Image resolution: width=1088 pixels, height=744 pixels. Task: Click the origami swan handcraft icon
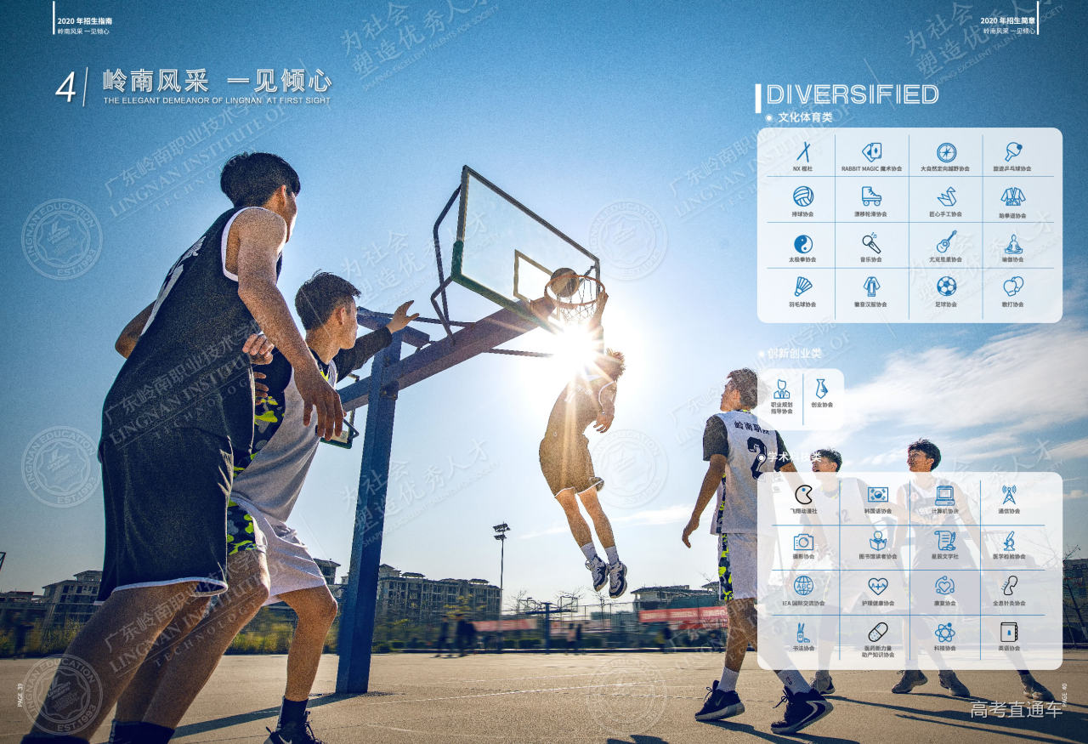(x=946, y=196)
